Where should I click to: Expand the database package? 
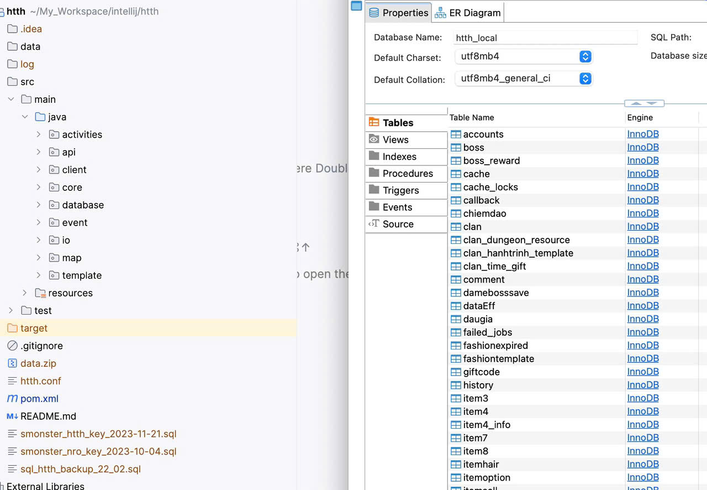coord(39,205)
